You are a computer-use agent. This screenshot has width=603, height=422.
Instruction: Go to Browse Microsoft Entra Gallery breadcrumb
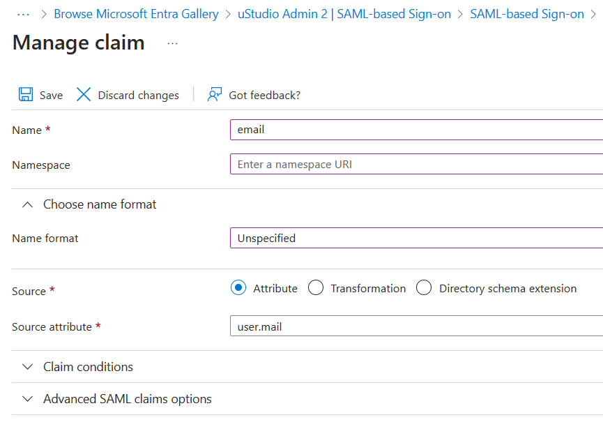pos(136,14)
